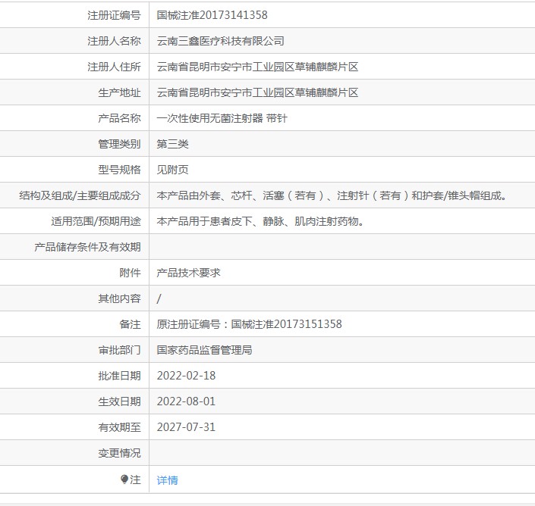Click the 适用范围/预期用途 label
The width and height of the screenshot is (535, 506).
click(96, 221)
